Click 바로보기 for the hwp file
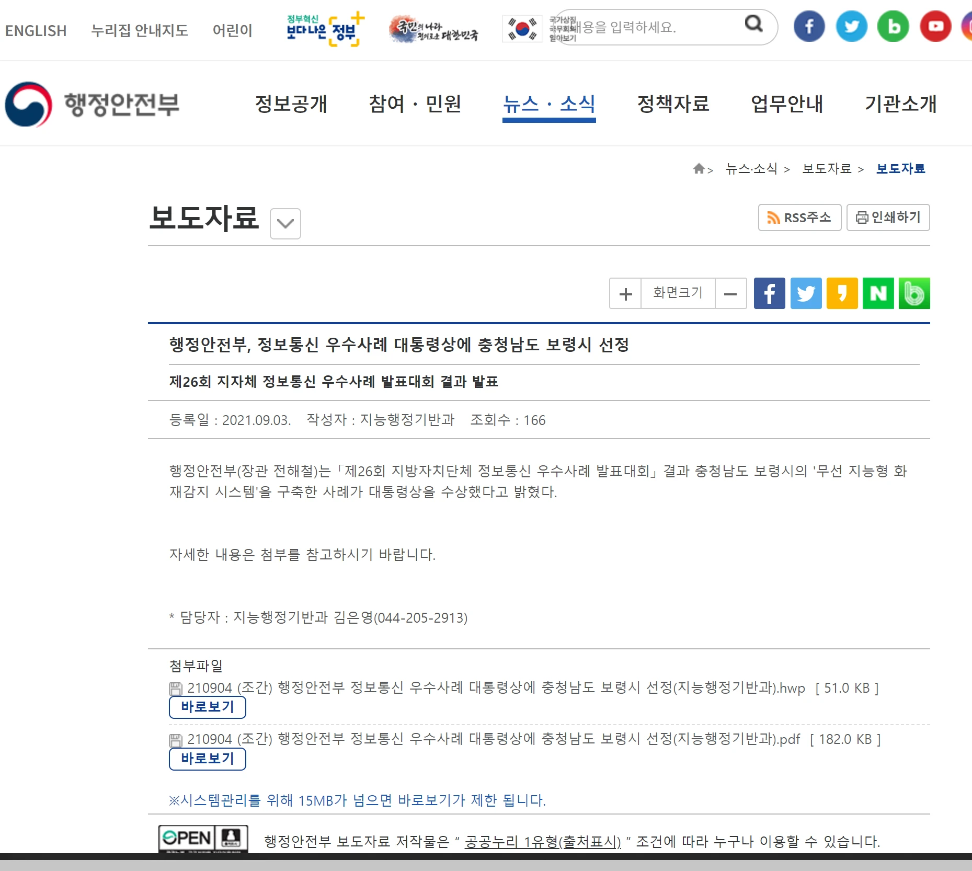This screenshot has width=972, height=871. coord(207,707)
